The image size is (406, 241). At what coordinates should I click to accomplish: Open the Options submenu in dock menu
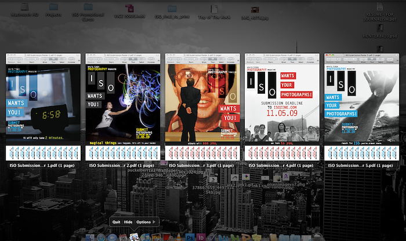click(146, 222)
